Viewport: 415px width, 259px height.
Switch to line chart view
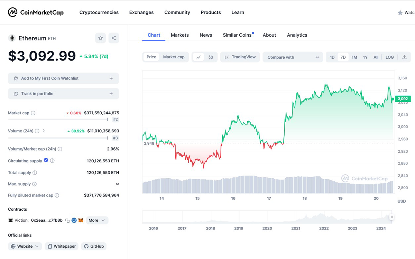pos(199,57)
